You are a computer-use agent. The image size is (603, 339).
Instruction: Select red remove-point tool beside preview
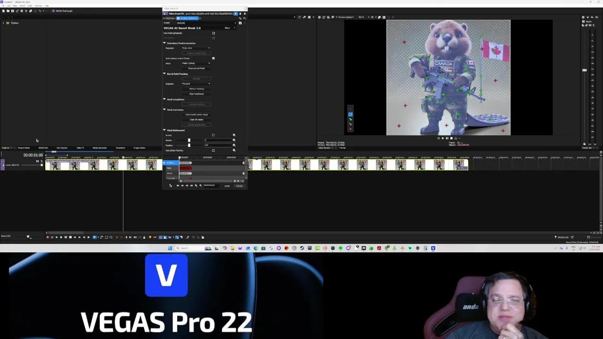[350, 124]
